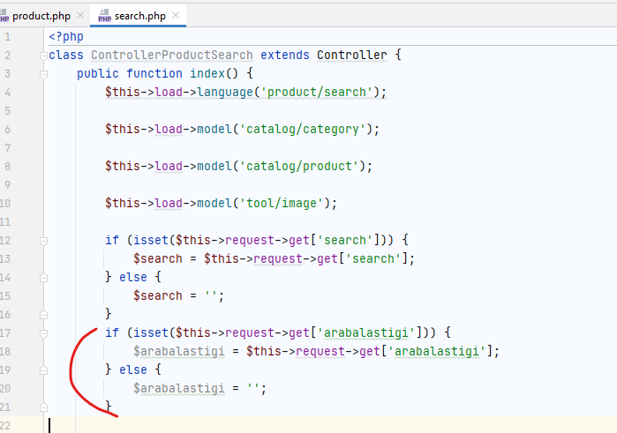Click the parent class name Controller

coord(352,55)
